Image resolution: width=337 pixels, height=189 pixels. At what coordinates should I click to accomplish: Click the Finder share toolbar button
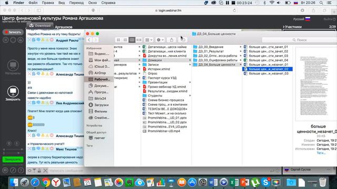[x=172, y=40]
